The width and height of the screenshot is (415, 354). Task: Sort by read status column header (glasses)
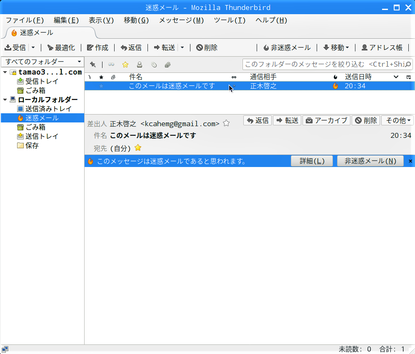pos(234,77)
